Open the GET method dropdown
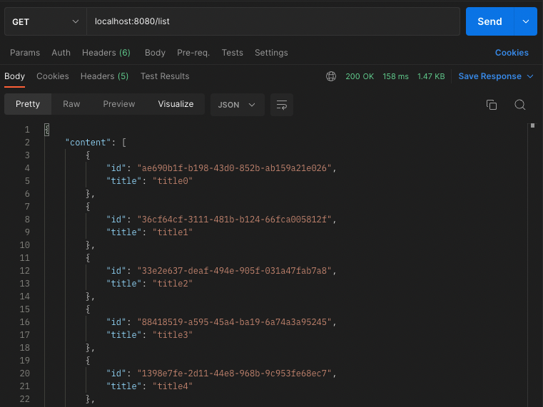The height and width of the screenshot is (407, 543). [x=45, y=21]
